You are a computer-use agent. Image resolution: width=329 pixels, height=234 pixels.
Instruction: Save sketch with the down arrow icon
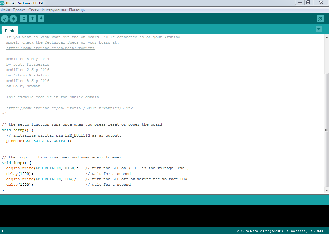point(41,19)
